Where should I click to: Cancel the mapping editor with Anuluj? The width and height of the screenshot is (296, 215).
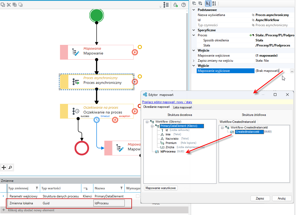click(282, 198)
